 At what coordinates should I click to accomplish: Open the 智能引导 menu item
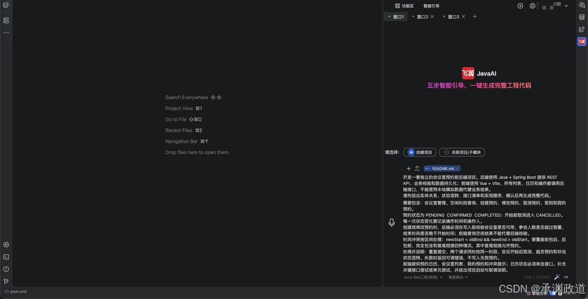(431, 6)
